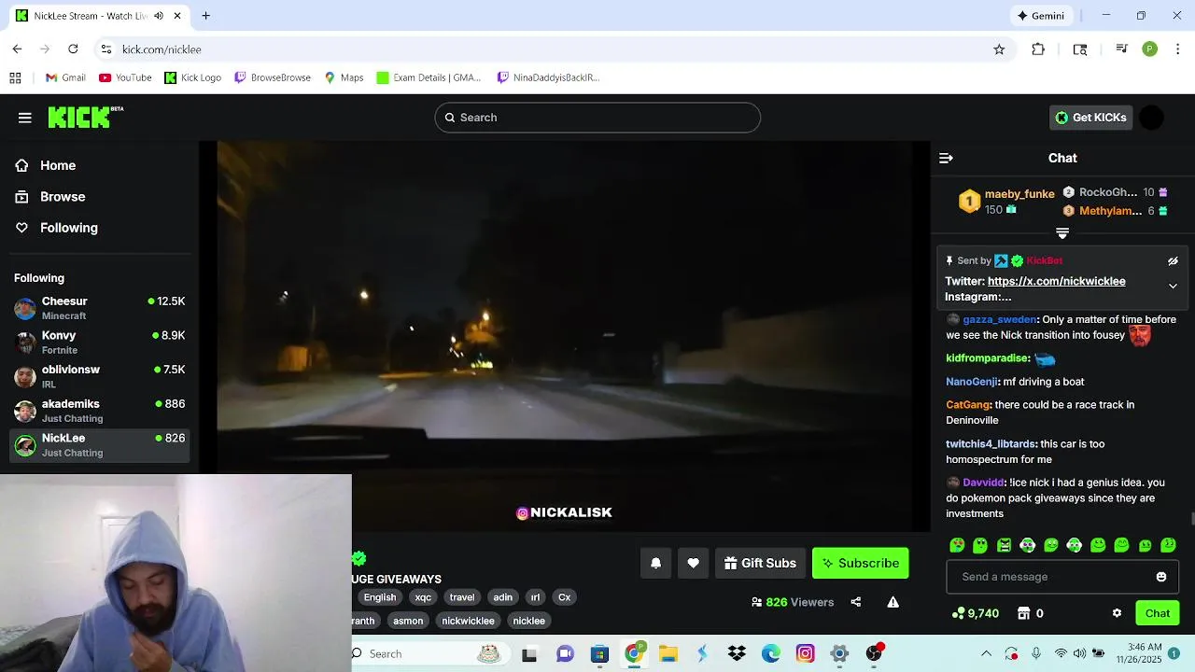1195x672 pixels.
Task: Open the browser extensions puzzle icon
Action: click(x=1038, y=49)
